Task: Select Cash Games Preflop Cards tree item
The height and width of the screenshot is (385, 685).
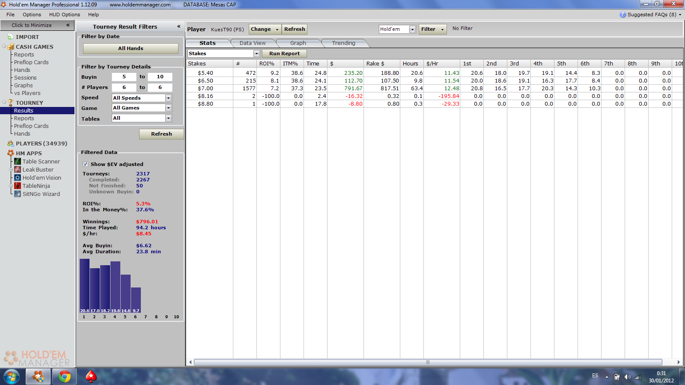Action: 31,62
